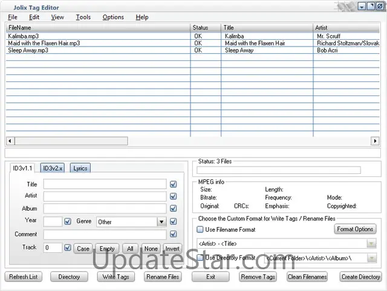The width and height of the screenshot is (387, 291).
Task: Toggle the Track field checkbox
Action: pos(68,248)
